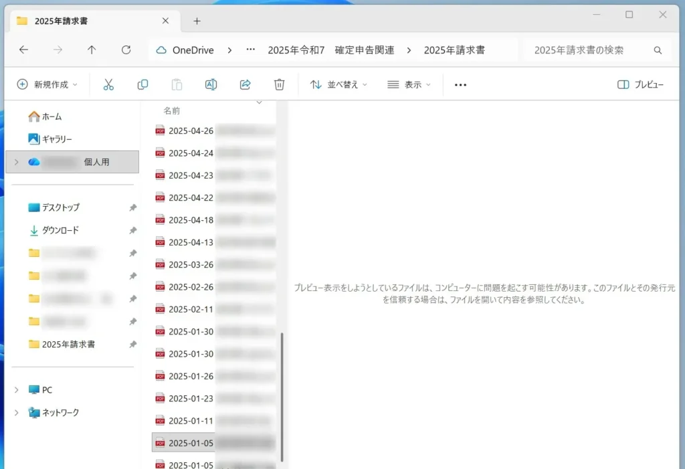Click the Copy icon in toolbar
The height and width of the screenshot is (469, 685).
(142, 84)
